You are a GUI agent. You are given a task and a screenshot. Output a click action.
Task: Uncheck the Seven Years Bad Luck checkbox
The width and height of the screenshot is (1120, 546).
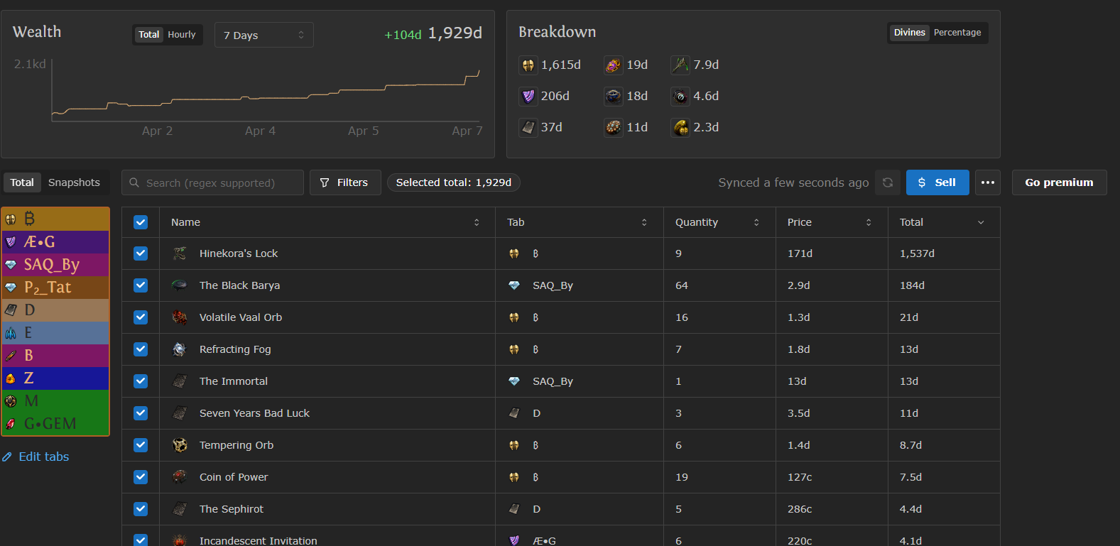coord(141,413)
